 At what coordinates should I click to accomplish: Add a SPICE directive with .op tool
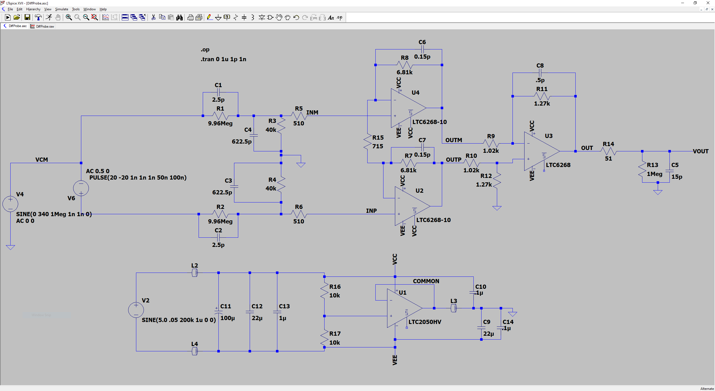pos(340,17)
